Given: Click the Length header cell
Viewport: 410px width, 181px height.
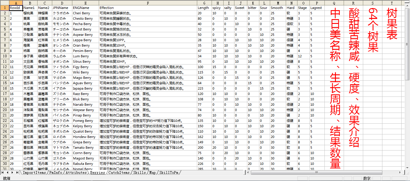Looking at the screenshot, I should click(x=204, y=8).
